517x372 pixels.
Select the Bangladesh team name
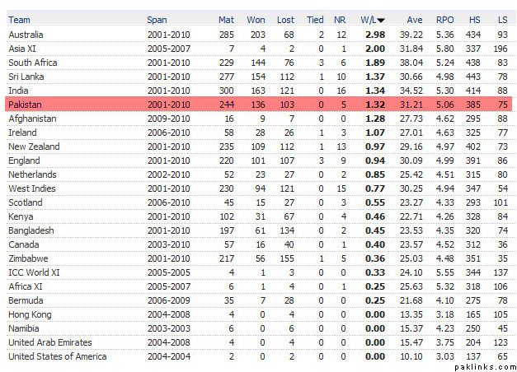[x=31, y=230]
